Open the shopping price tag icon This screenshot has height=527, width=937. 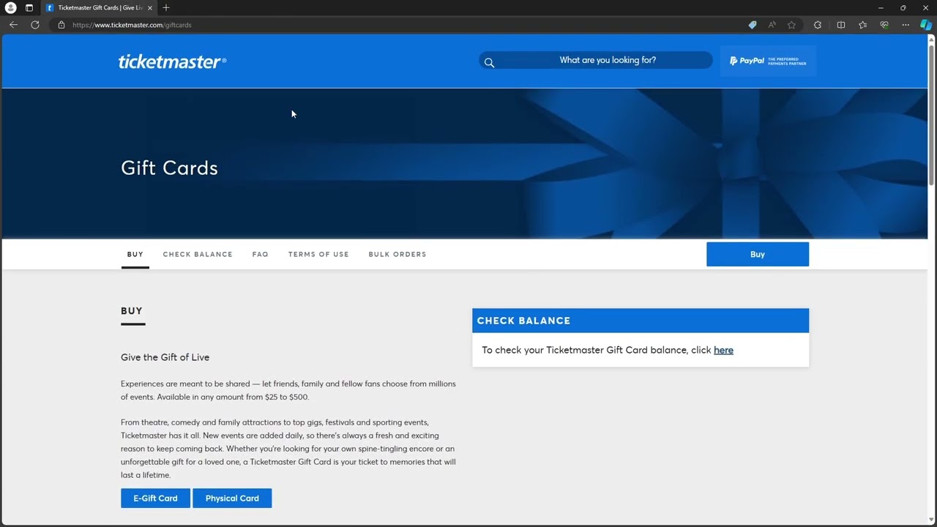pyautogui.click(x=752, y=25)
